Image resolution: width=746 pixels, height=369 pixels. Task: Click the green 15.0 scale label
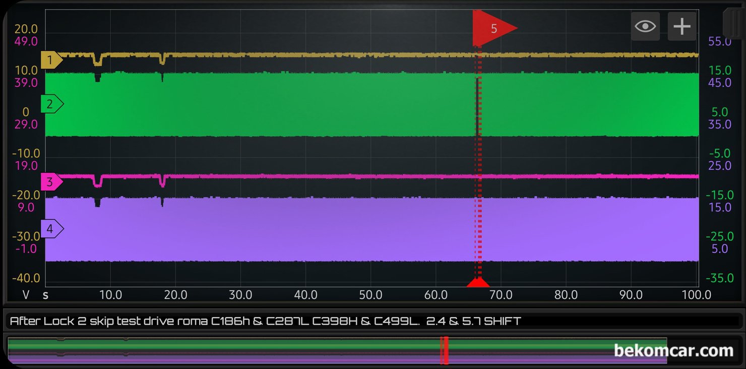[720, 70]
